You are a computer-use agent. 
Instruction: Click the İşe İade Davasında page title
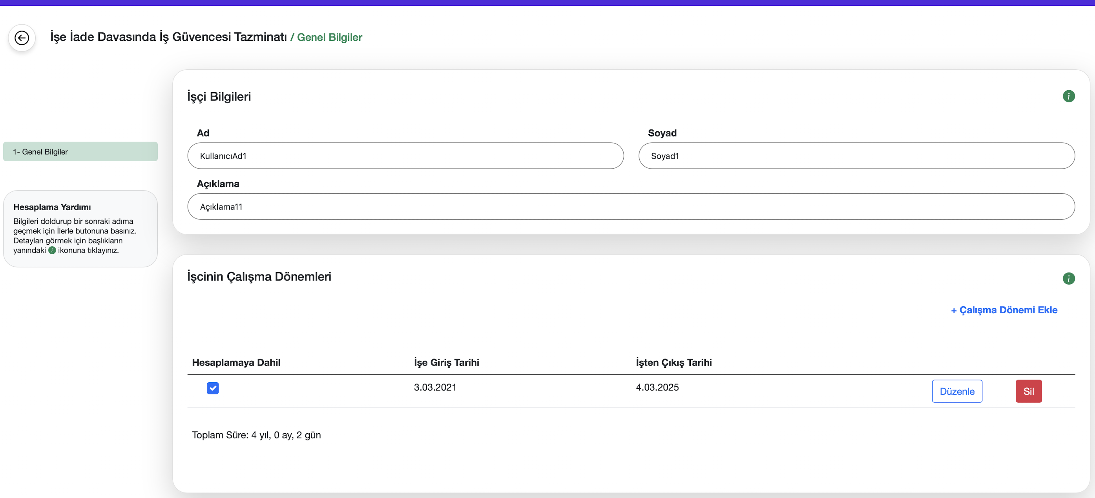point(168,37)
